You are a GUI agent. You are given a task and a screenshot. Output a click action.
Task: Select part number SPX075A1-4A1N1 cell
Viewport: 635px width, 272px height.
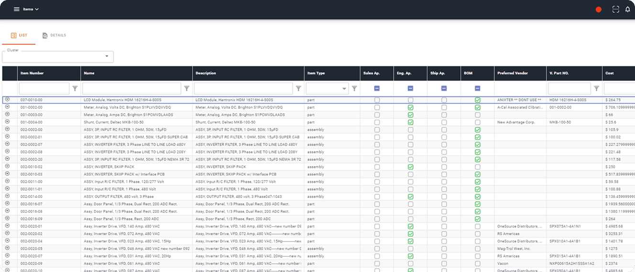[574, 226]
